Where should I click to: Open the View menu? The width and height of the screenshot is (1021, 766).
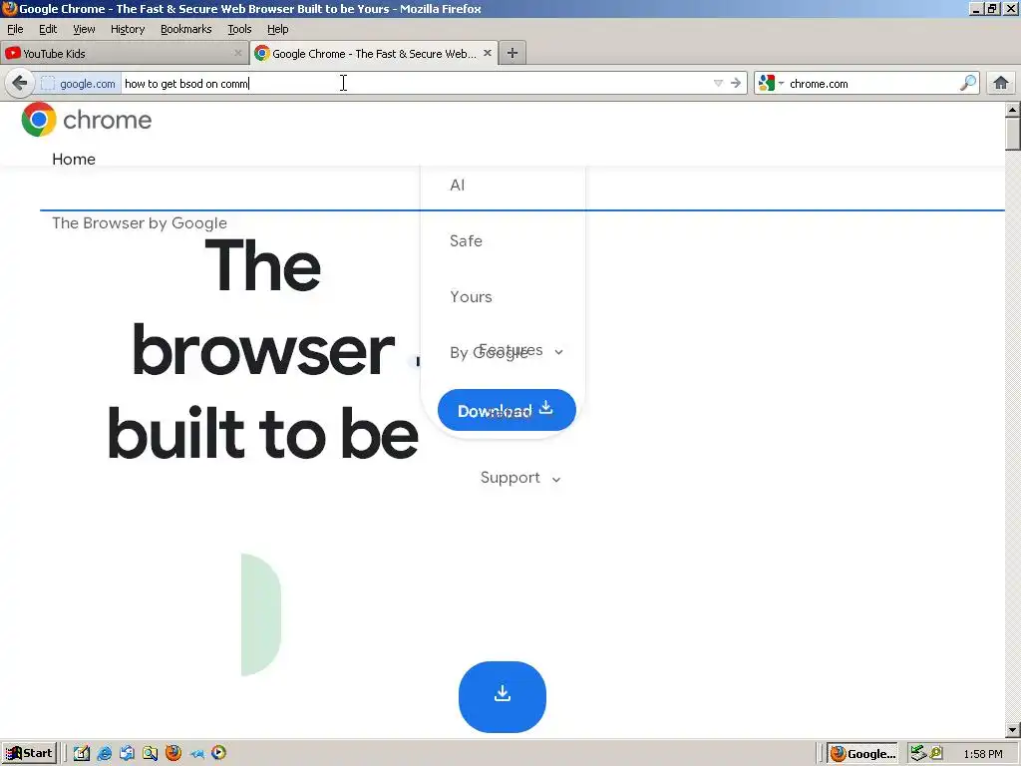click(x=84, y=29)
